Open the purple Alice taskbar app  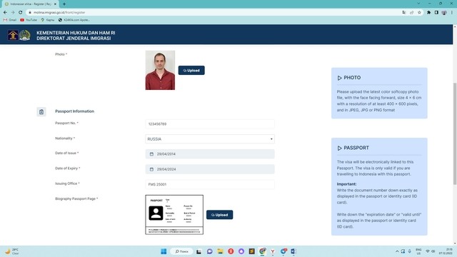[241, 251]
